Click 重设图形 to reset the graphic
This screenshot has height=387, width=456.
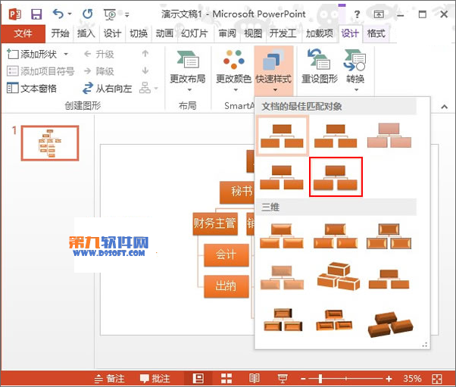click(319, 67)
